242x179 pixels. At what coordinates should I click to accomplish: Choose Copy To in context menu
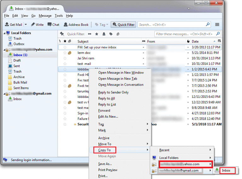(104, 150)
